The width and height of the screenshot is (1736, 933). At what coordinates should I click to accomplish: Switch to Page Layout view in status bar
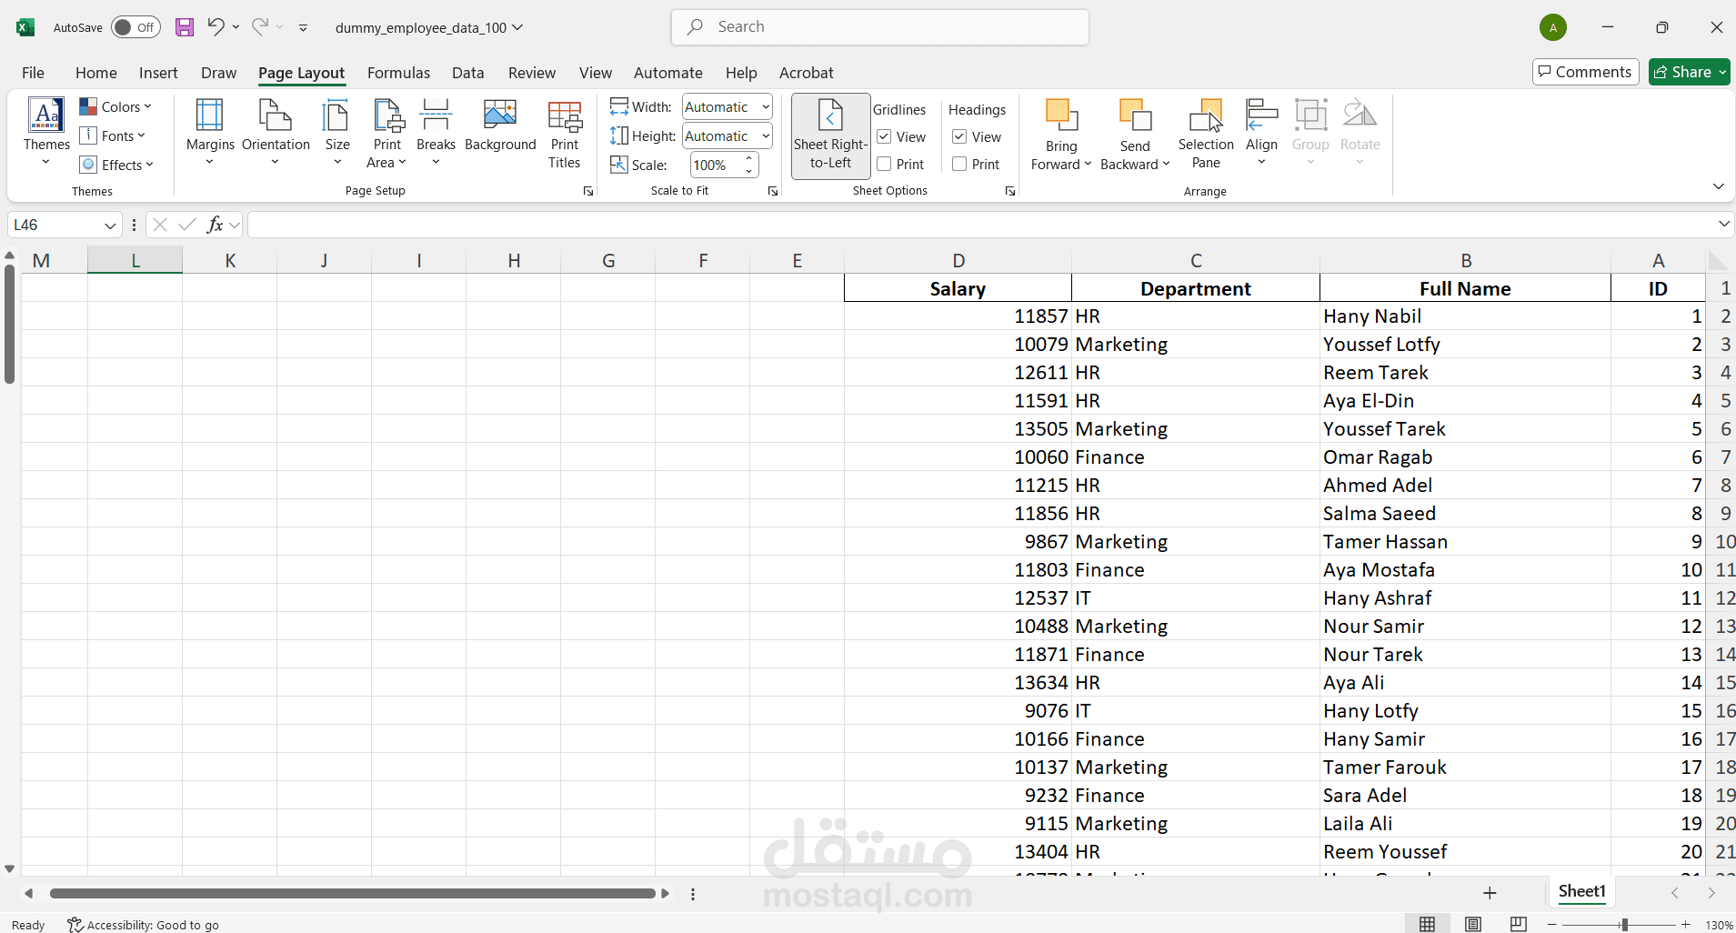(1473, 924)
